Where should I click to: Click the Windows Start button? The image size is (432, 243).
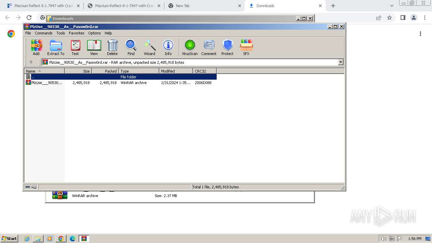pos(9,238)
